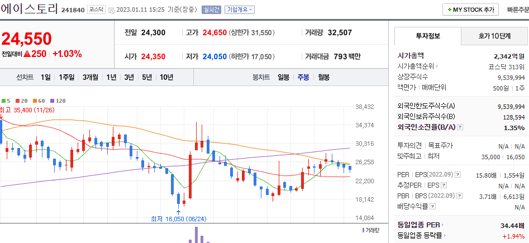This screenshot has width=529, height=243.
Task: Click the 38,432 price axis label
Action: pyautogui.click(x=365, y=107)
